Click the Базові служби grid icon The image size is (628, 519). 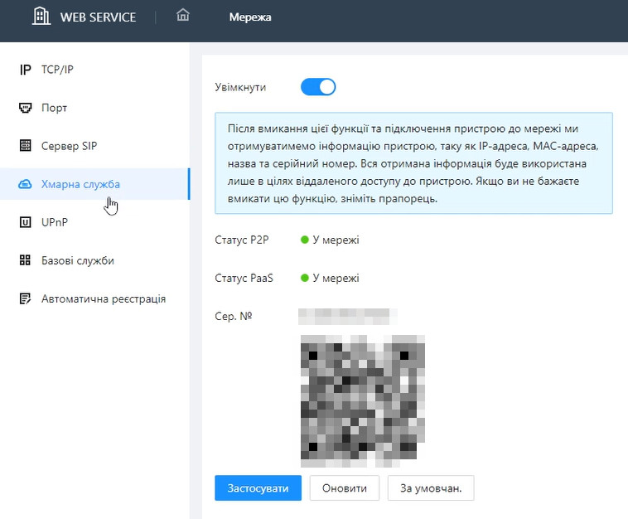tap(25, 260)
